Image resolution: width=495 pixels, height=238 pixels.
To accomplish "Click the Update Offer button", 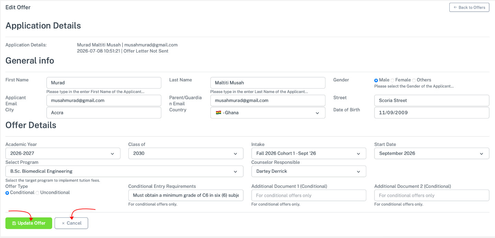I will point(28,223).
